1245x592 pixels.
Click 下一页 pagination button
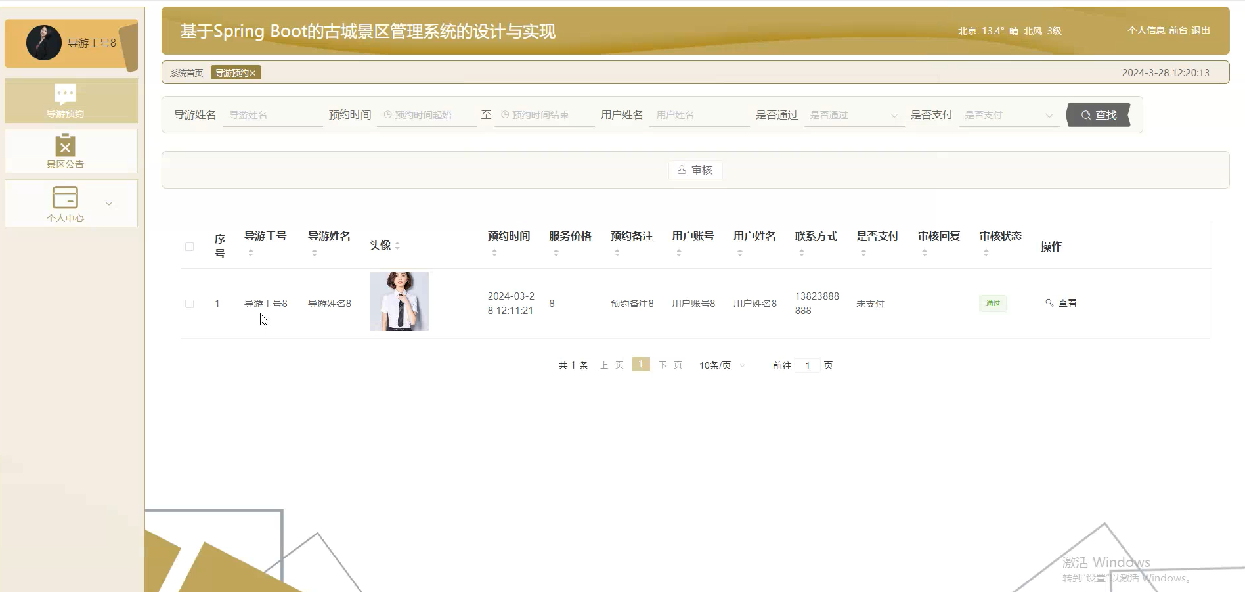pos(670,365)
